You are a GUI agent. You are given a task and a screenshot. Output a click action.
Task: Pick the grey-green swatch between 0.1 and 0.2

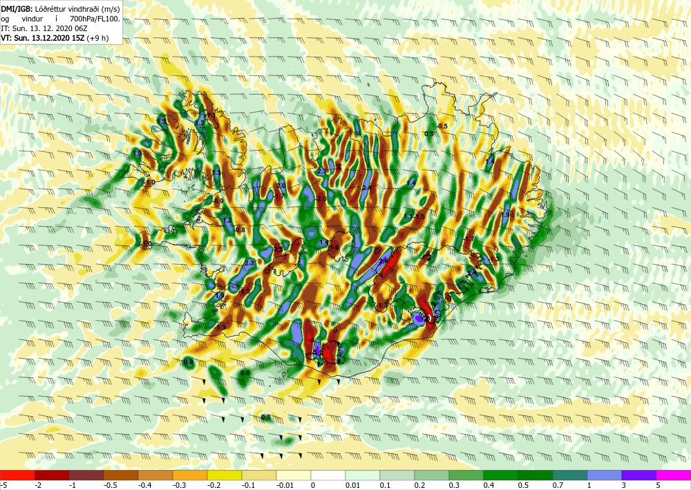[x=397, y=475]
